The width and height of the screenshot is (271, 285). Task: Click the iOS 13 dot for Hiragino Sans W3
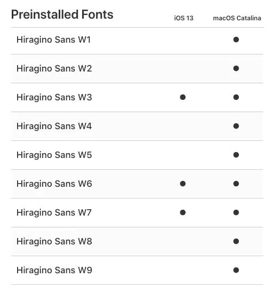coord(183,97)
